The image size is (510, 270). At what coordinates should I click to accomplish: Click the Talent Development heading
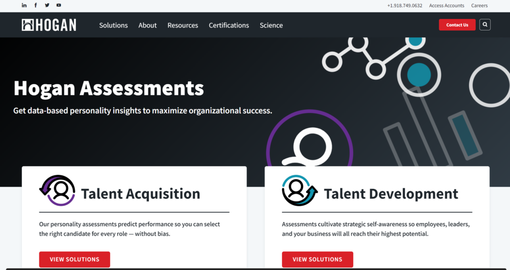(x=391, y=194)
